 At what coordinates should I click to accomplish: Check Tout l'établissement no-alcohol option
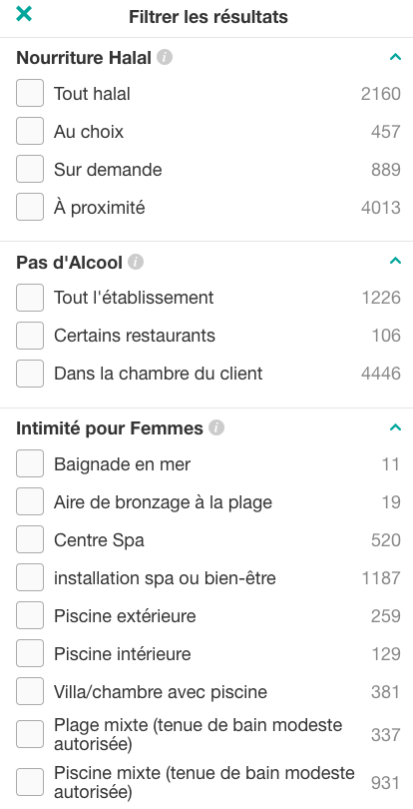pyautogui.click(x=30, y=298)
